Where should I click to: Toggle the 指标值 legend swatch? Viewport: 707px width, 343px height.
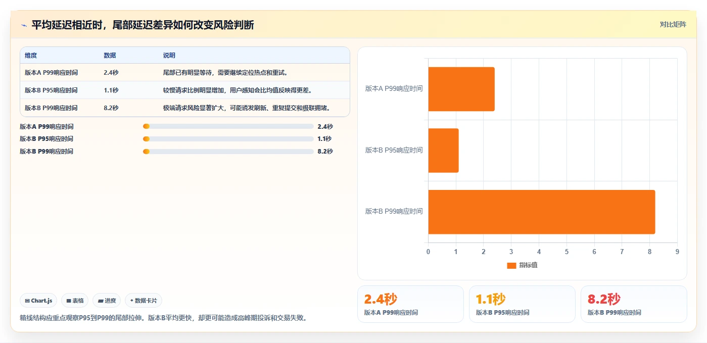click(x=511, y=265)
